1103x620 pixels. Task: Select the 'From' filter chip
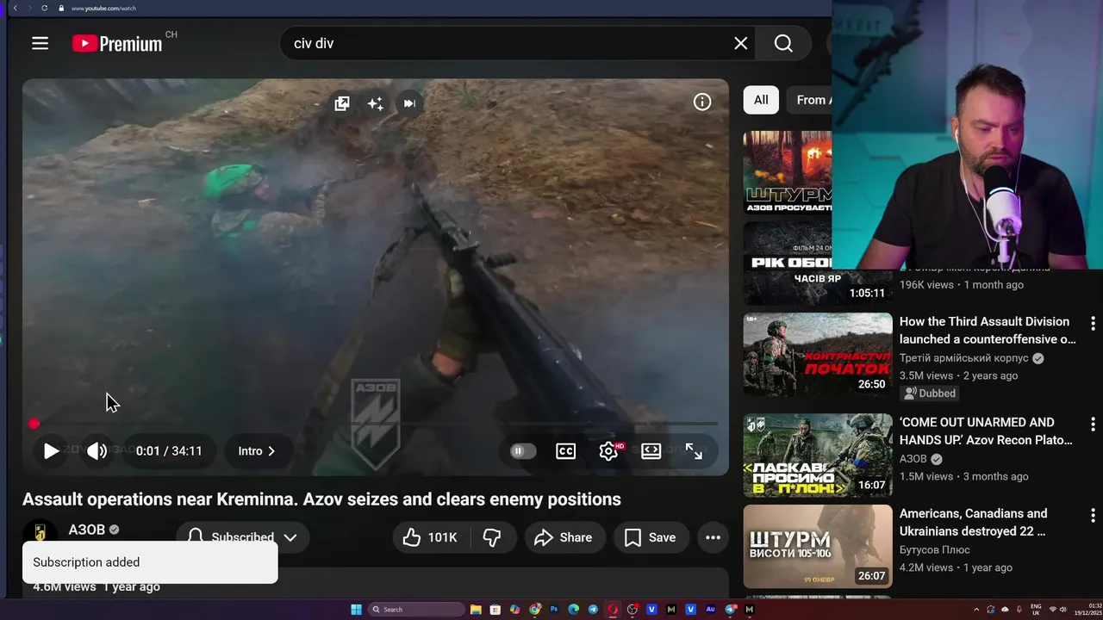pos(810,100)
